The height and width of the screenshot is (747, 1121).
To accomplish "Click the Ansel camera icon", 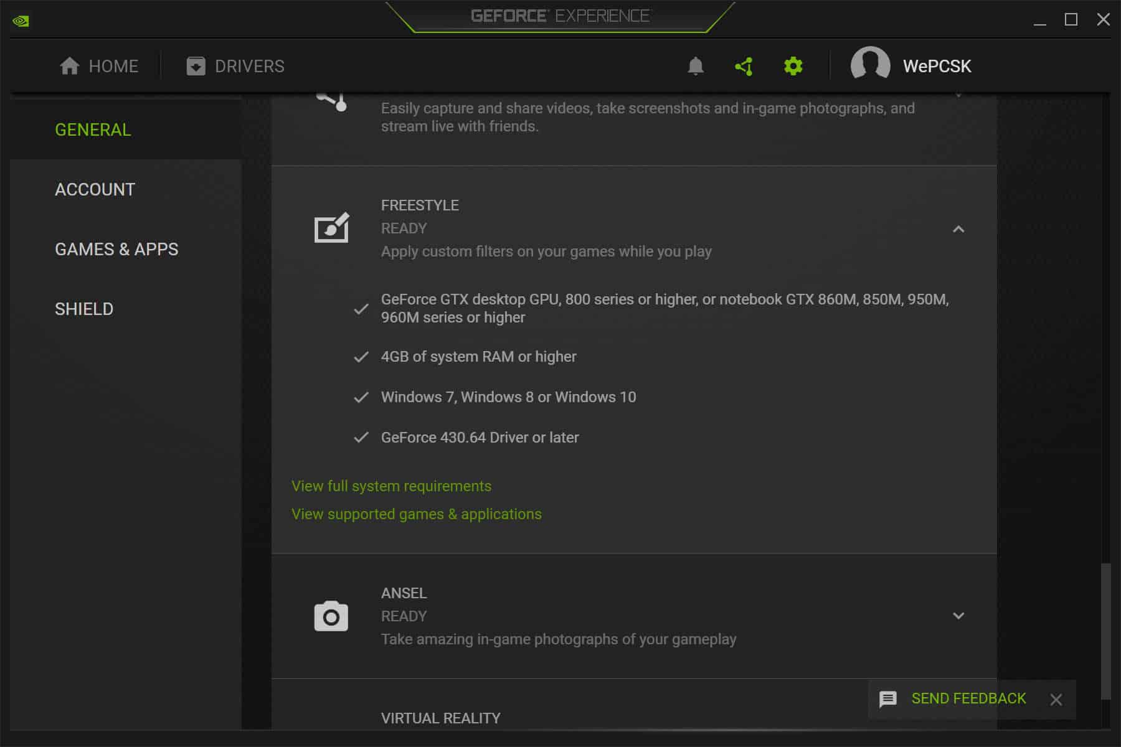I will [x=331, y=616].
